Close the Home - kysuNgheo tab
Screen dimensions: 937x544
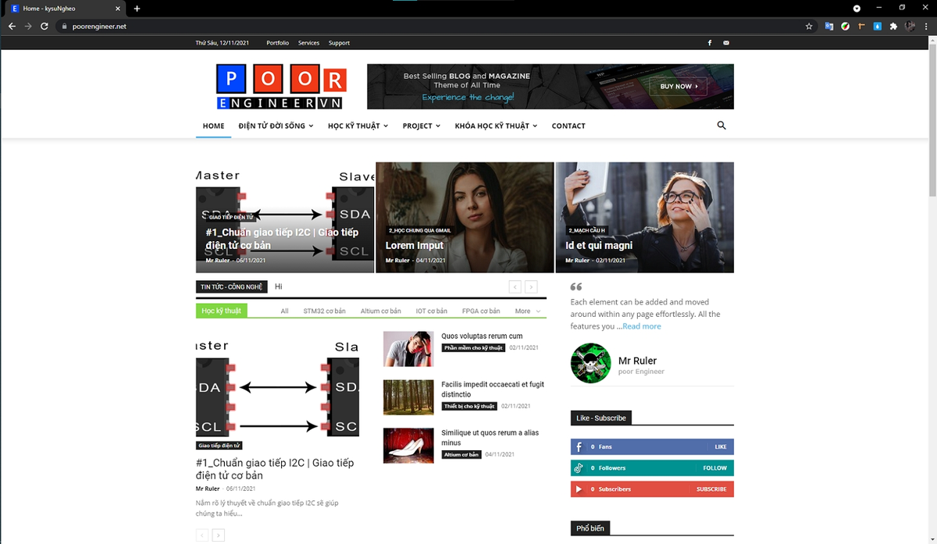(117, 8)
